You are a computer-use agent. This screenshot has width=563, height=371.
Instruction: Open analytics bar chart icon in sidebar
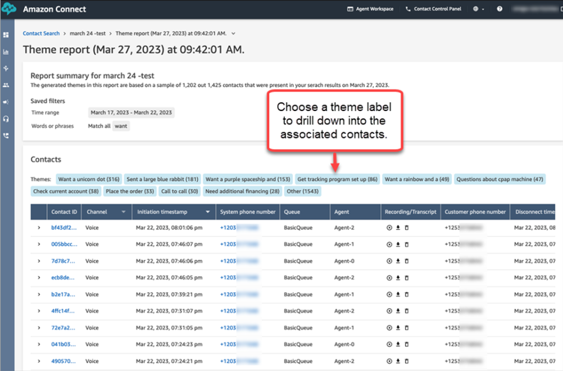[x=6, y=52]
